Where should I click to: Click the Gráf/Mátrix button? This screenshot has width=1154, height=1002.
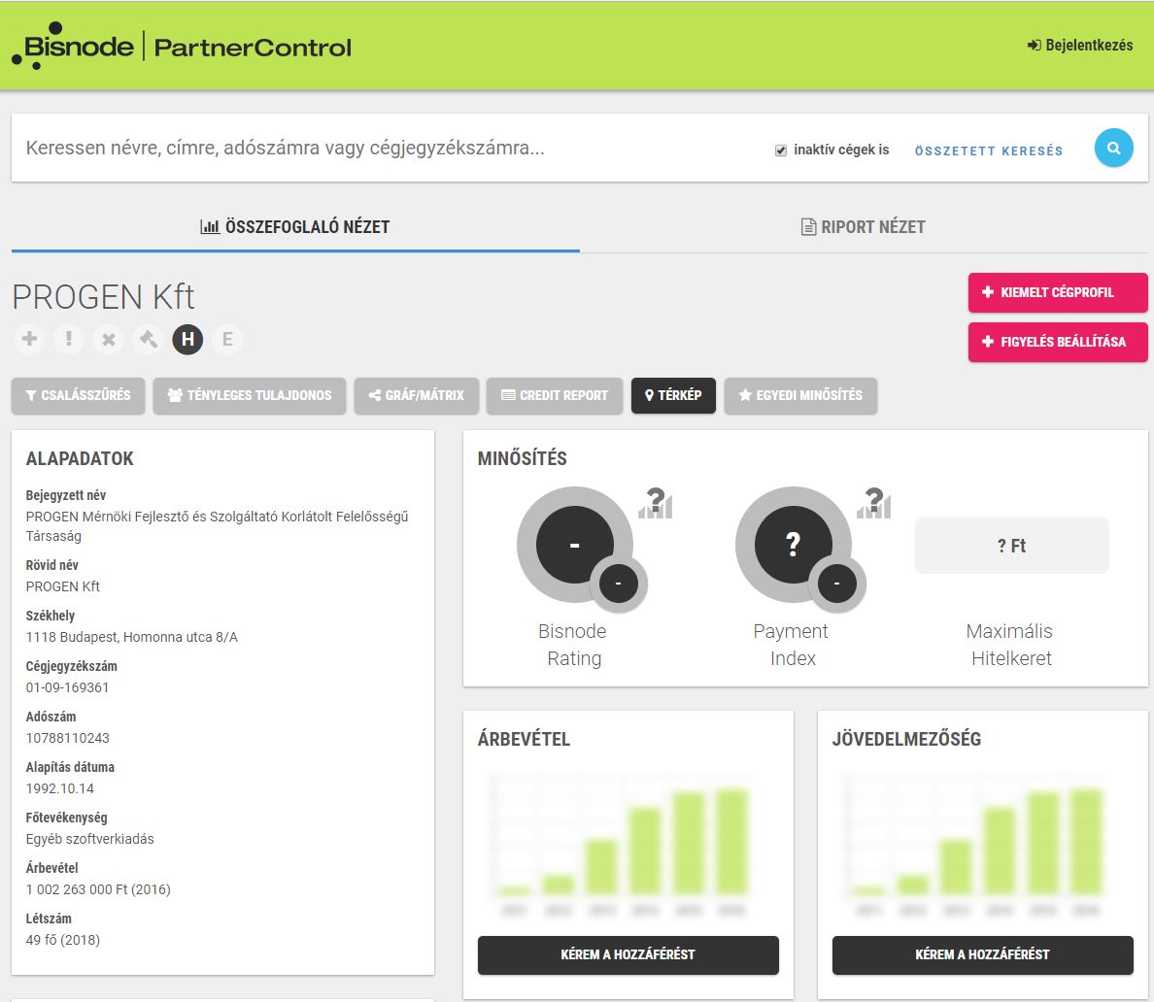pyautogui.click(x=416, y=395)
